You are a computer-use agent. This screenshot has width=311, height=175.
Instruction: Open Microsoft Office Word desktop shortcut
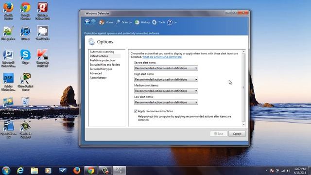tap(8, 58)
